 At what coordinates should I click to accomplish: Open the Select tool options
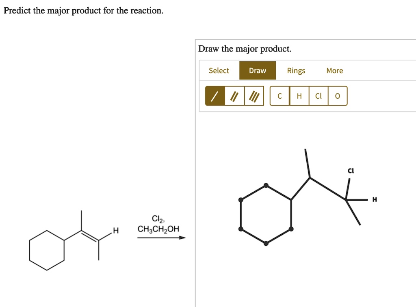pos(219,70)
